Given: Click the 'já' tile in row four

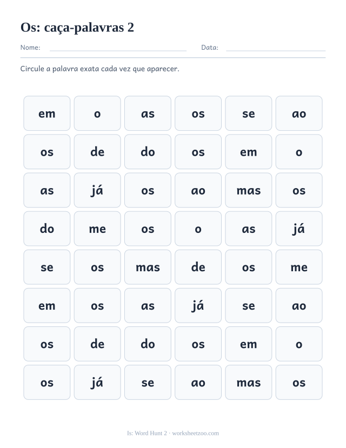Looking at the screenshot, I should point(299,229).
